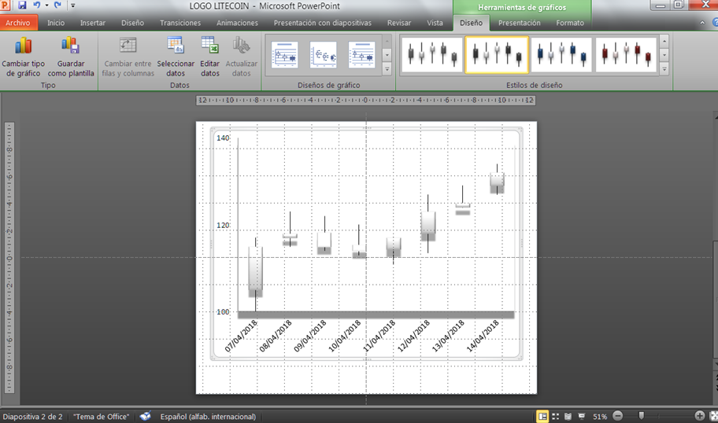Viewport: 718px width, 423px height.
Task: Switch to Normal view in status bar
Action: (542, 416)
